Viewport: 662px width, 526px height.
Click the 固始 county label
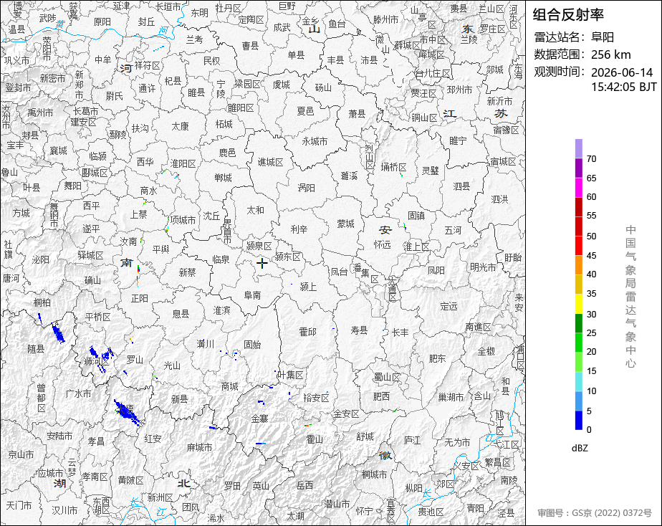point(252,345)
